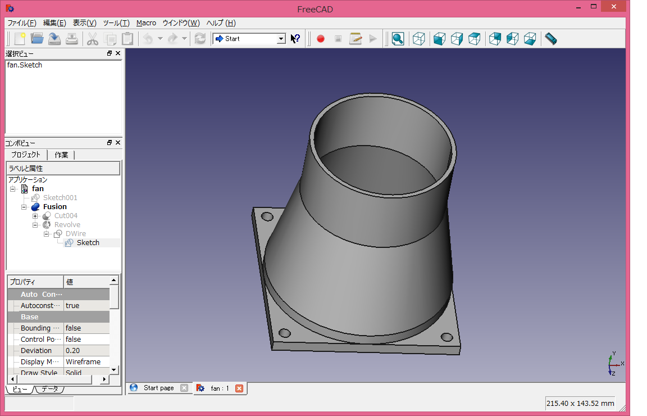Close the 選択ビュー panel
This screenshot has height=416, width=647.
coord(118,53)
